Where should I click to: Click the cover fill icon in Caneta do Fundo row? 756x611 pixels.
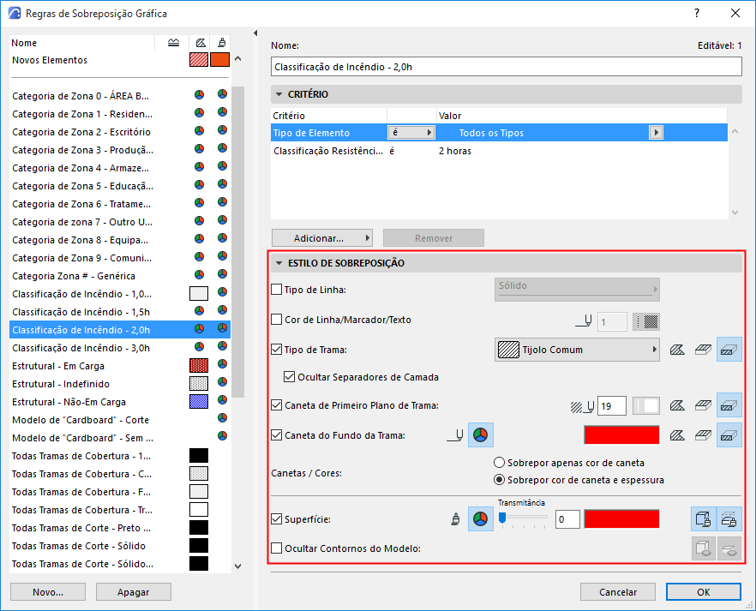pos(703,435)
